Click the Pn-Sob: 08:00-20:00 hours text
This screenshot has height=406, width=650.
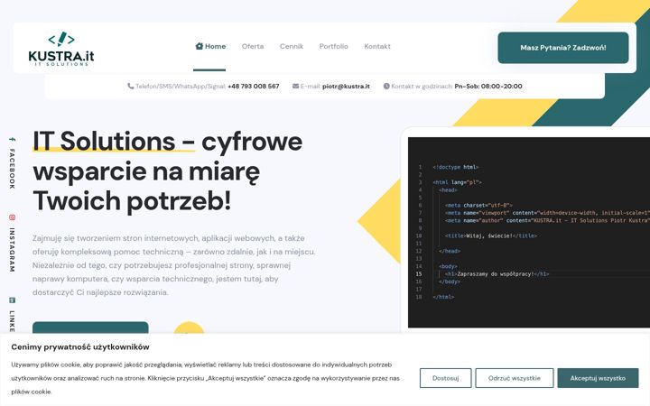coord(488,87)
